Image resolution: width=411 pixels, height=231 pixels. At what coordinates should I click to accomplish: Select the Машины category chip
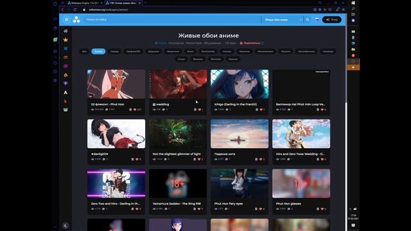coord(244,51)
